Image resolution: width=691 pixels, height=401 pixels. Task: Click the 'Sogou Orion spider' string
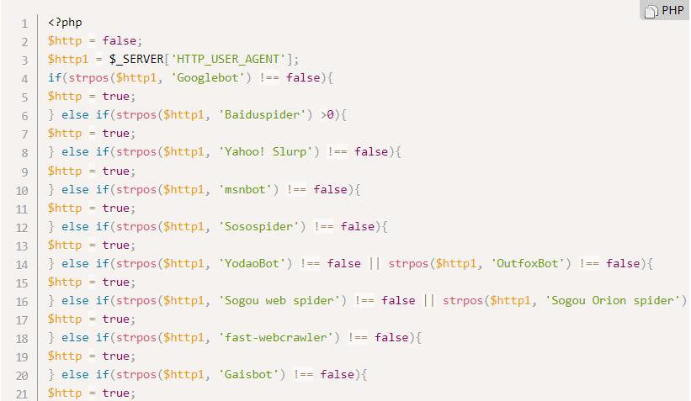pyautogui.click(x=612, y=301)
